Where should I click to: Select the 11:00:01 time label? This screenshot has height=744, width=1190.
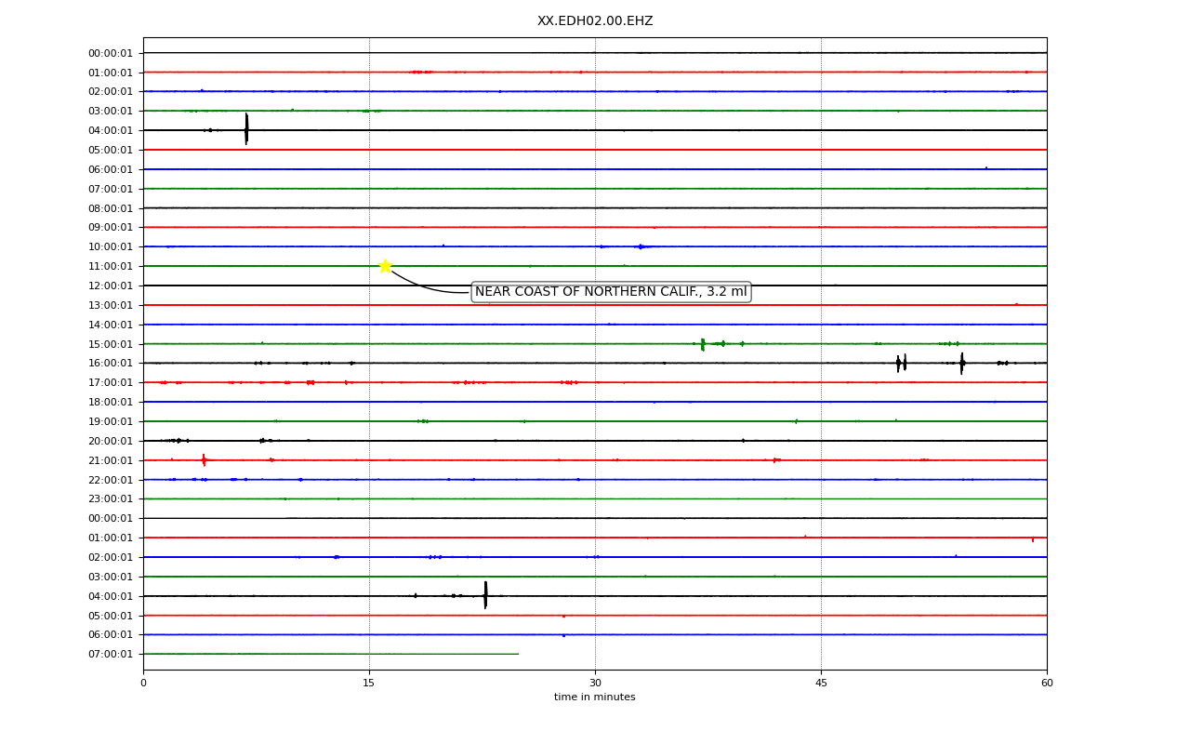[111, 266]
